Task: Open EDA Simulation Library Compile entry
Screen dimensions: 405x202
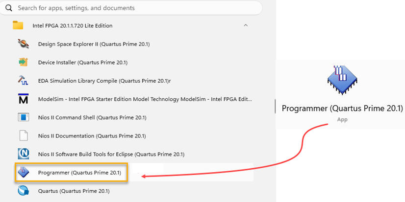Action: [x=104, y=81]
